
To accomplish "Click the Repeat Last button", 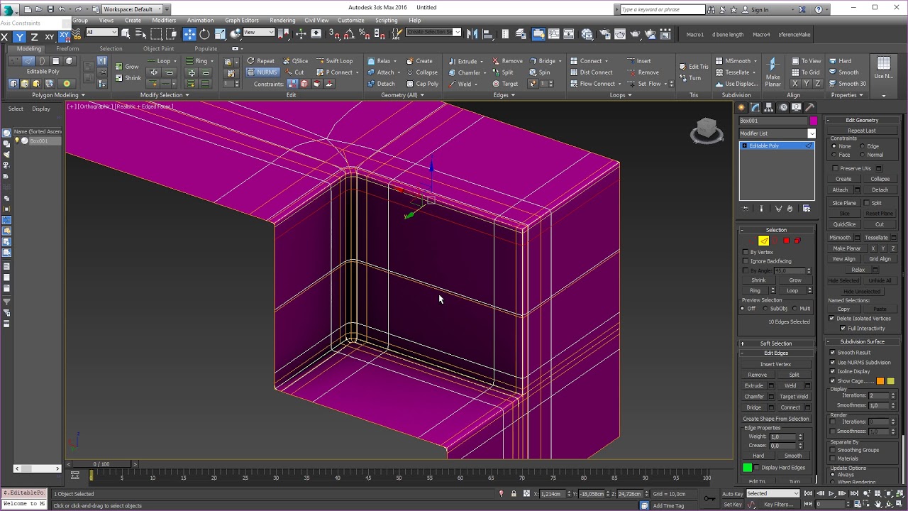I will click(x=862, y=131).
